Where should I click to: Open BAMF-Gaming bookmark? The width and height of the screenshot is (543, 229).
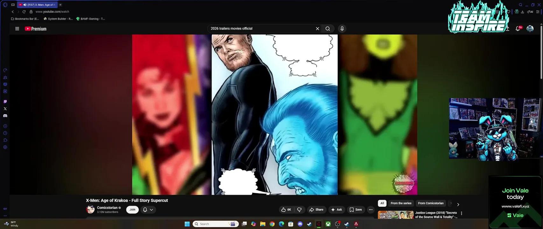pos(90,19)
